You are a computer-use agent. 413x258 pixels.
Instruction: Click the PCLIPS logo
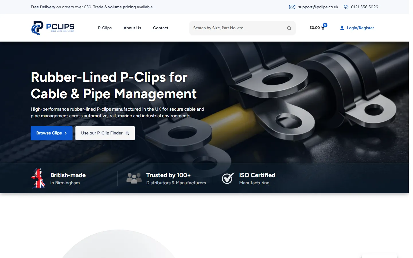(53, 28)
